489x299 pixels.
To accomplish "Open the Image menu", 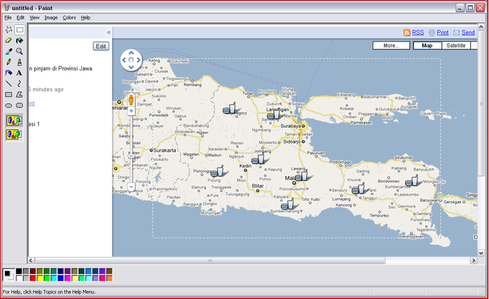I will 51,18.
